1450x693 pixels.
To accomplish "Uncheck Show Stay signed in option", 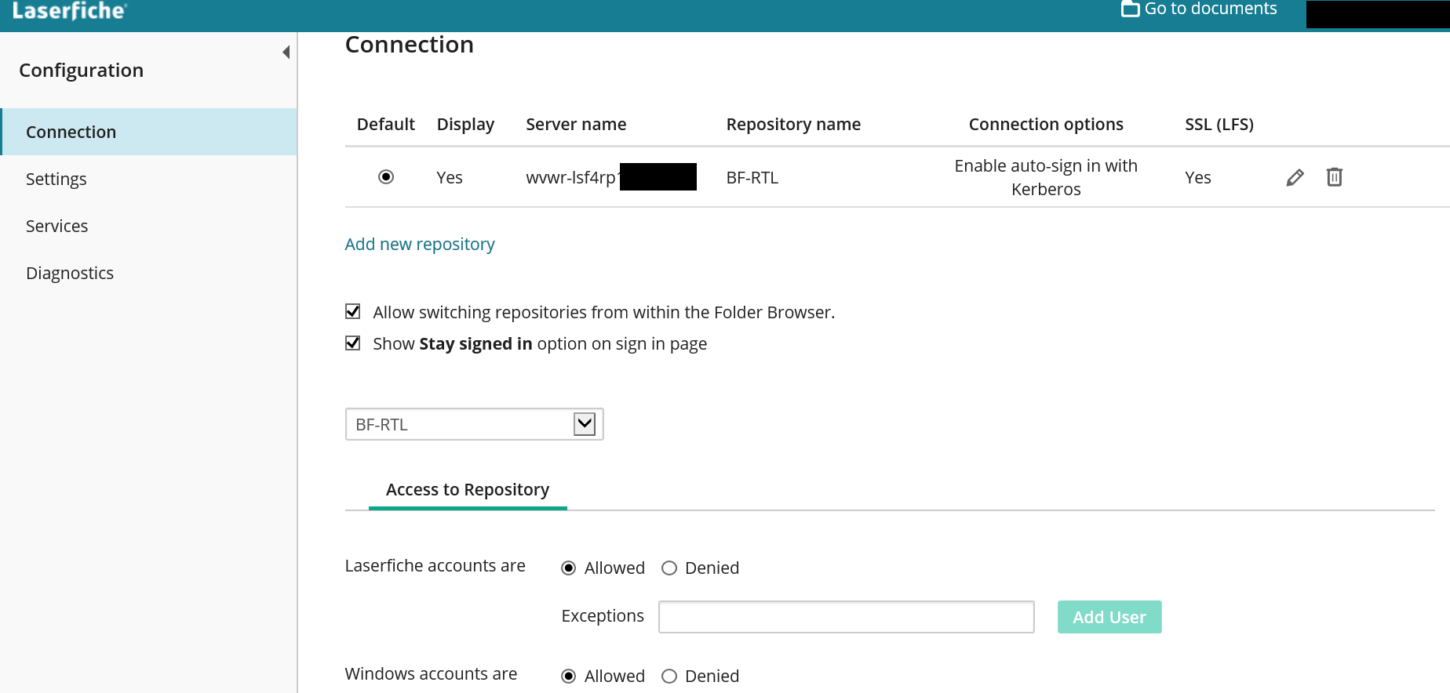I will click(353, 343).
